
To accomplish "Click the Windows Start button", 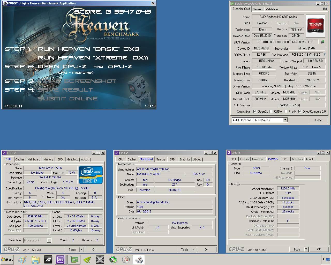I will 7,260.
